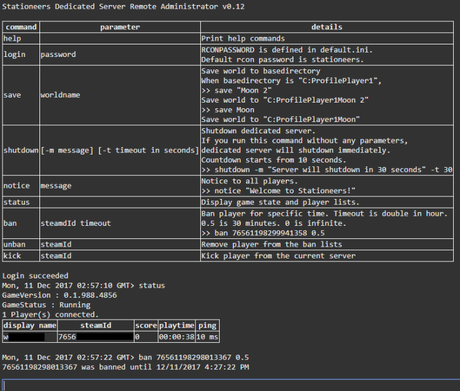Click the "10 ms" ping value cell
This screenshot has width=460, height=391.
tap(206, 337)
